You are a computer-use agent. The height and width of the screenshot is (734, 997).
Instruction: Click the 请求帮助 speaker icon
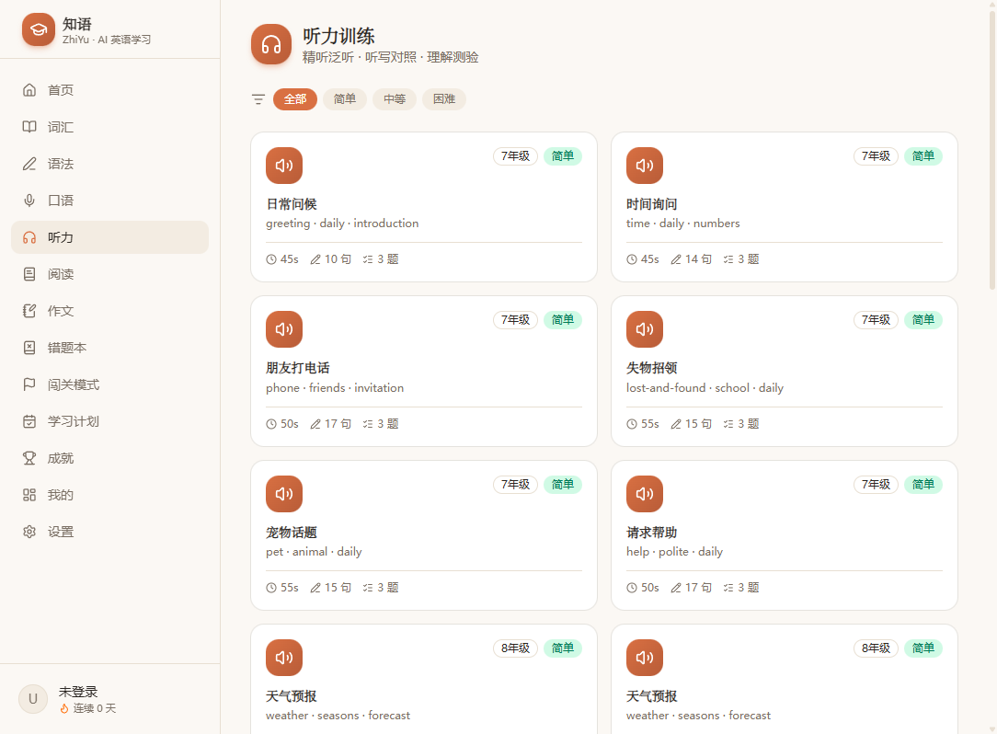click(x=645, y=494)
